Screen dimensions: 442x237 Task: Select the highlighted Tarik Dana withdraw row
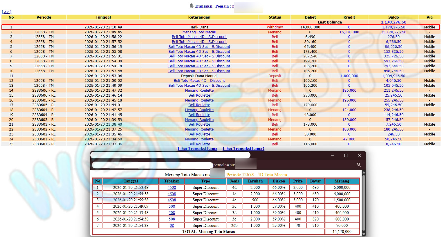click(199, 27)
